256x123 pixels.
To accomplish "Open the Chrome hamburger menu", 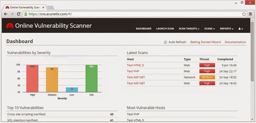I will 251,14.
